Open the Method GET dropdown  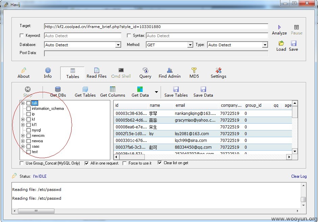[190, 45]
